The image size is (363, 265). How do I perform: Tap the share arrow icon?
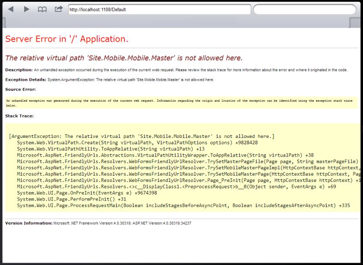pos(59,9)
